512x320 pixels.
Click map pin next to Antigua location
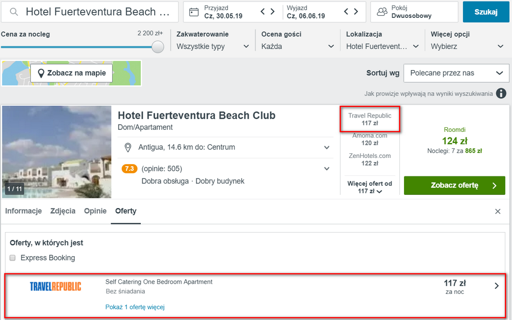coord(128,148)
